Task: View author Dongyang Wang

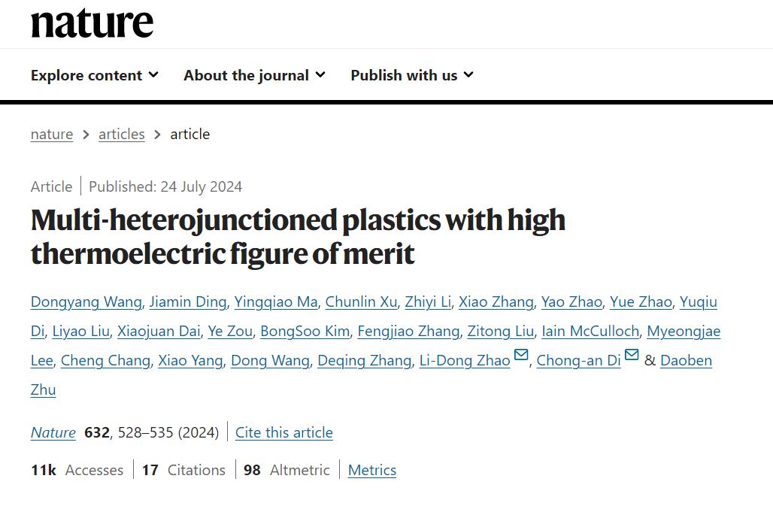Action: 86,302
